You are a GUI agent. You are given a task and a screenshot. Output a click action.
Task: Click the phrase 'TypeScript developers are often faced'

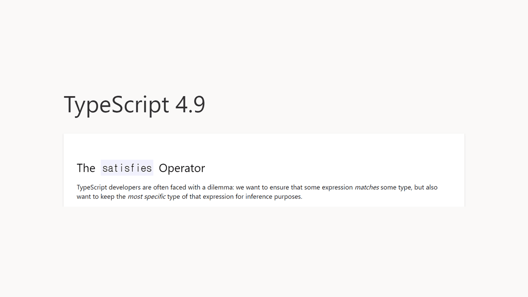(132, 187)
